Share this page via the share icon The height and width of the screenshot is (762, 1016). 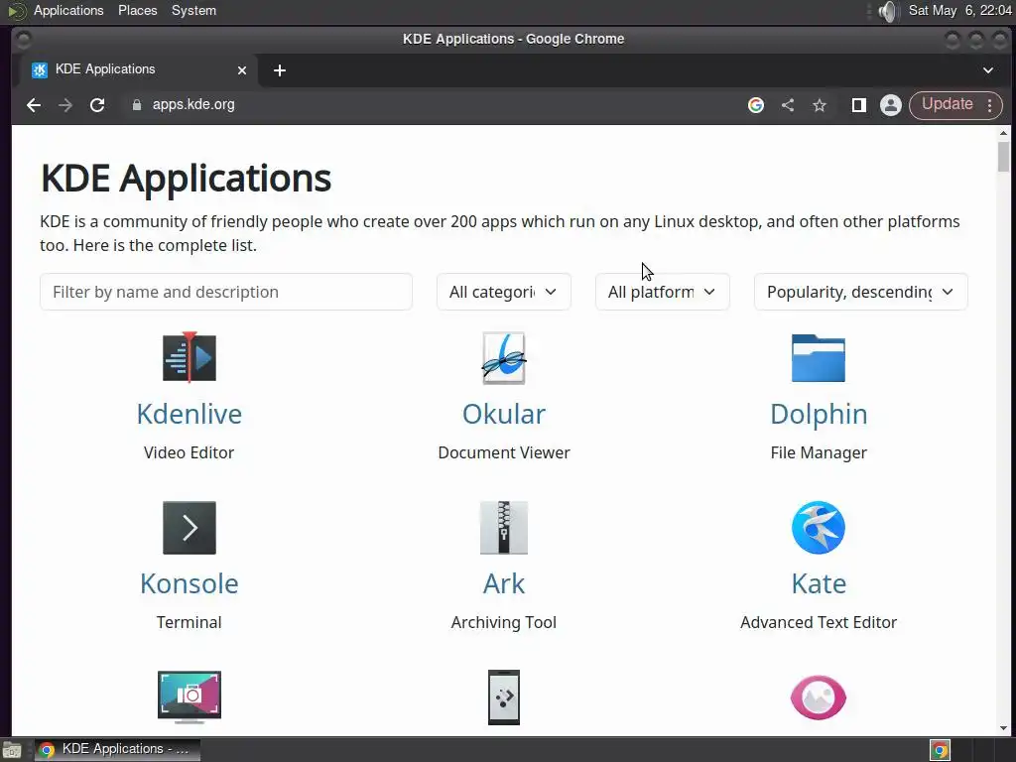click(788, 105)
